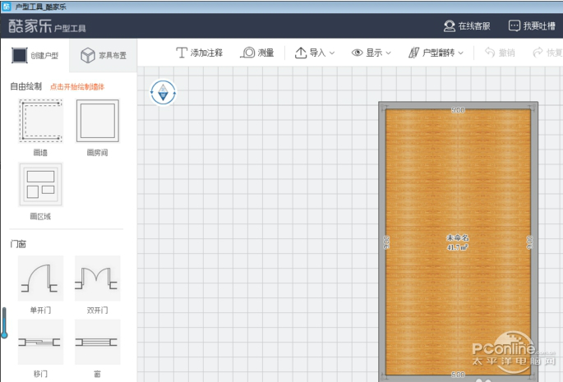Open the 户型翻转 flip dropdown
The height and width of the screenshot is (382, 563).
[436, 53]
